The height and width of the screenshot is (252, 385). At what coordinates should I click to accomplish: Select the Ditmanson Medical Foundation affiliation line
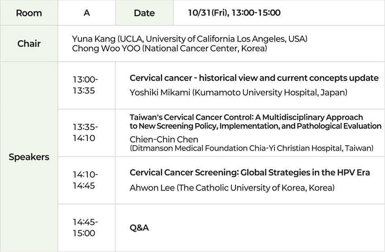(251, 148)
